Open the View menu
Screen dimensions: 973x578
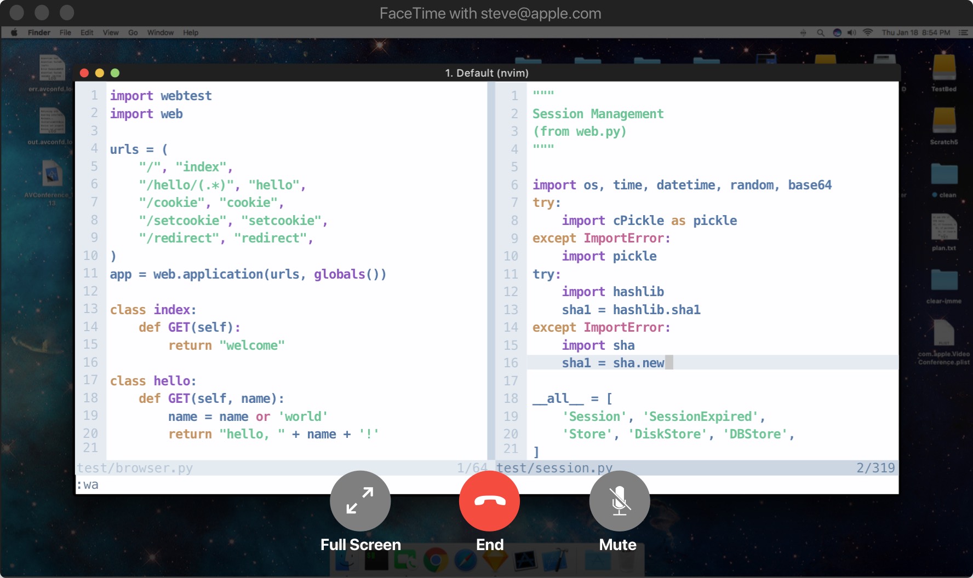click(111, 32)
